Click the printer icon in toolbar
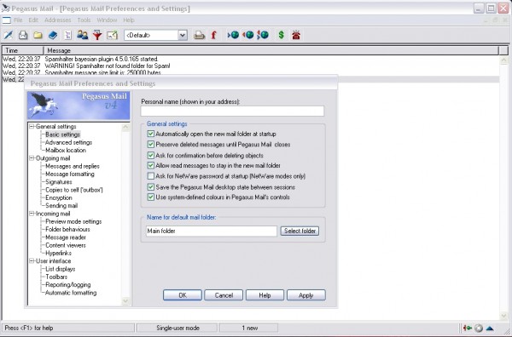 [199, 35]
